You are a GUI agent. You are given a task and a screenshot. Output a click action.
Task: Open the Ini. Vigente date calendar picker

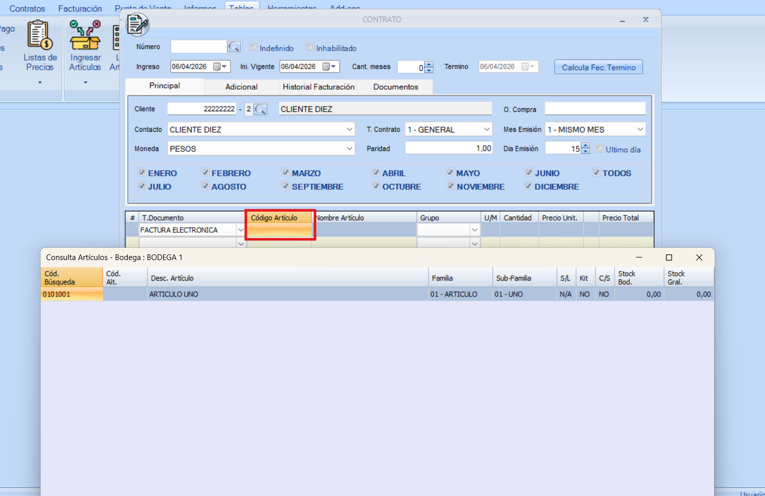point(329,67)
